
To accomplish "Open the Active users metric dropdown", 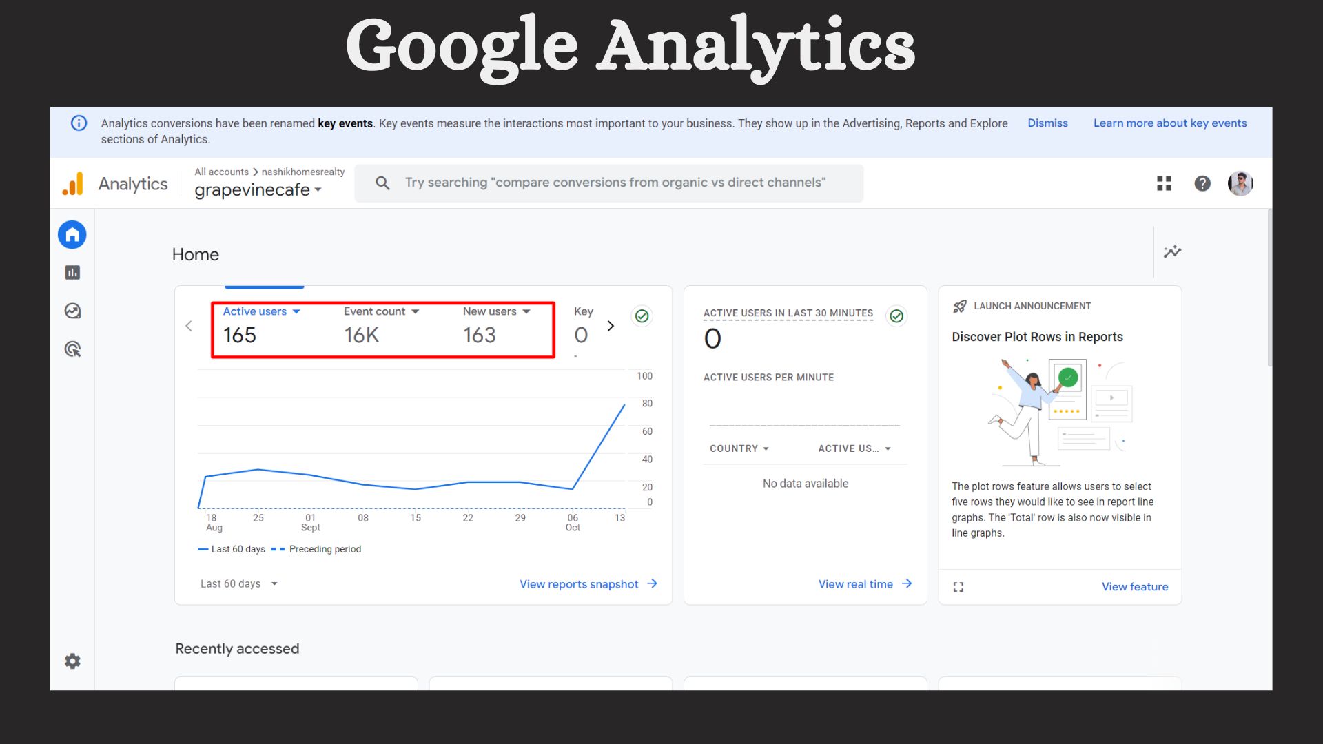I will pos(262,311).
